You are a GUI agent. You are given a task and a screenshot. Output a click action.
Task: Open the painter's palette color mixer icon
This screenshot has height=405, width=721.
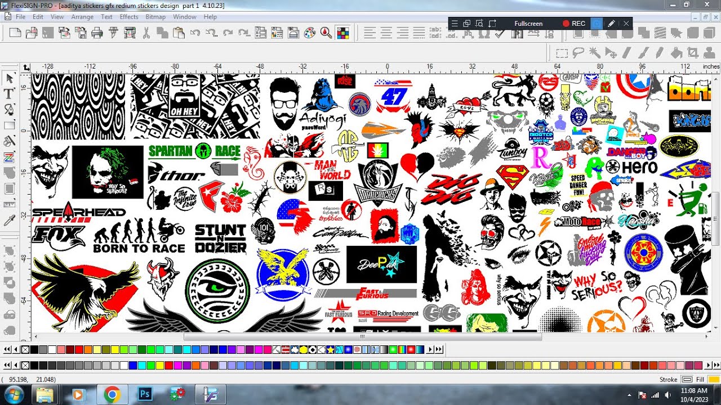point(309,33)
